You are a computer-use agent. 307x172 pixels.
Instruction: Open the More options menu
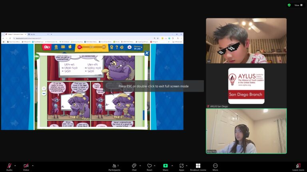pyautogui.click(x=215, y=167)
